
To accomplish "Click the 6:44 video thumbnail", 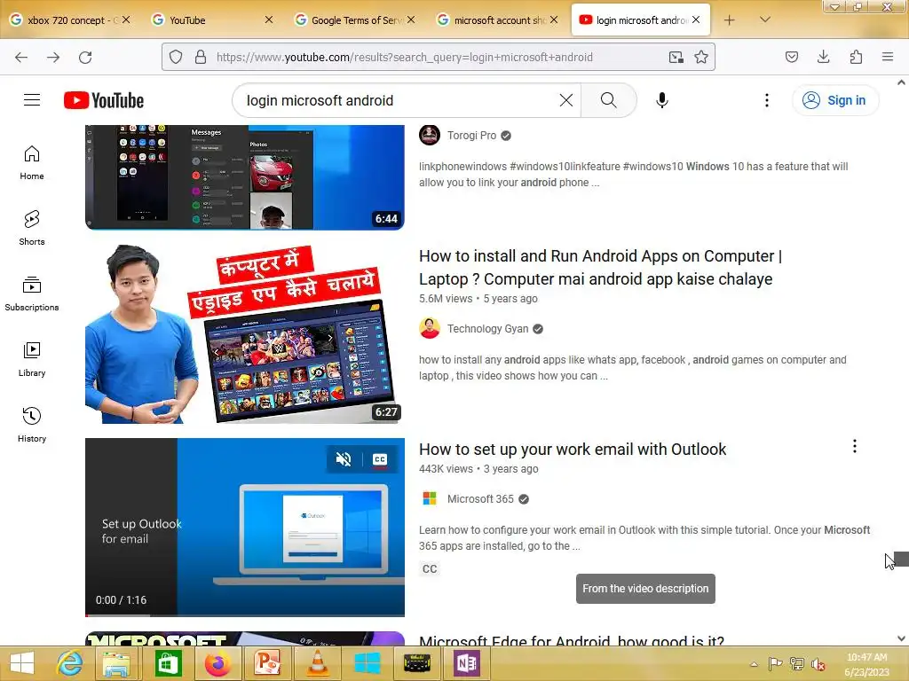I will click(x=245, y=176).
